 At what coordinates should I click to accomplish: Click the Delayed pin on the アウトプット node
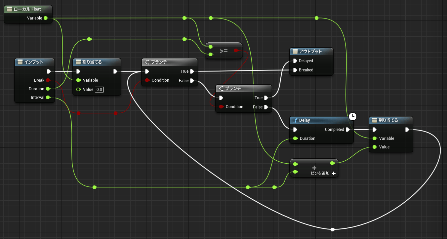(295, 61)
